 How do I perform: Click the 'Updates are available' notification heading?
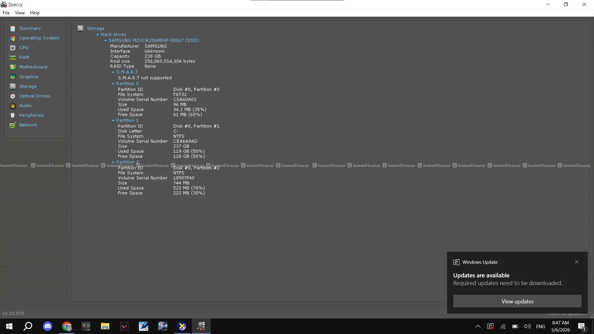[481, 275]
